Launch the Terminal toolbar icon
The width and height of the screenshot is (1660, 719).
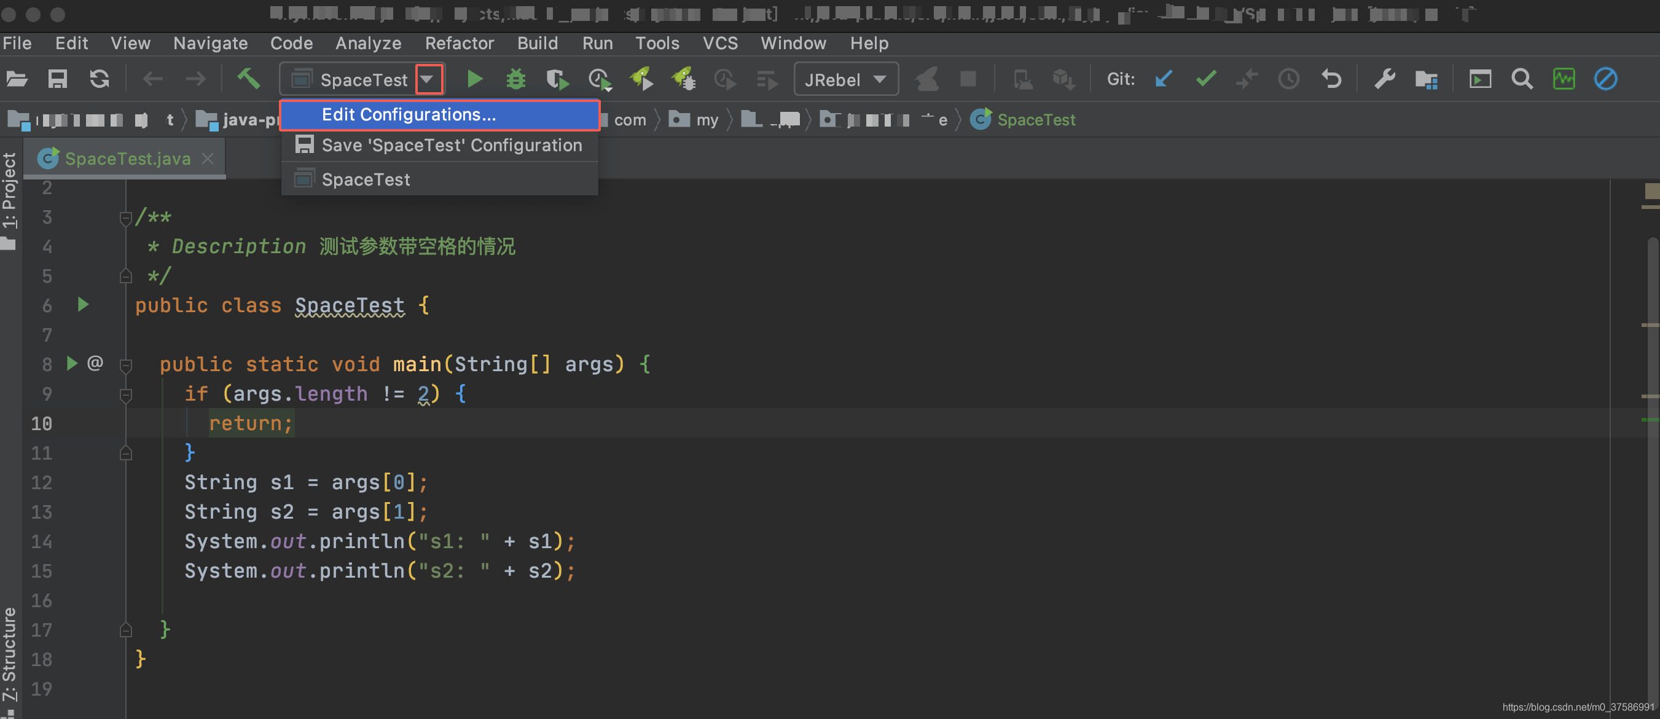[1480, 79]
